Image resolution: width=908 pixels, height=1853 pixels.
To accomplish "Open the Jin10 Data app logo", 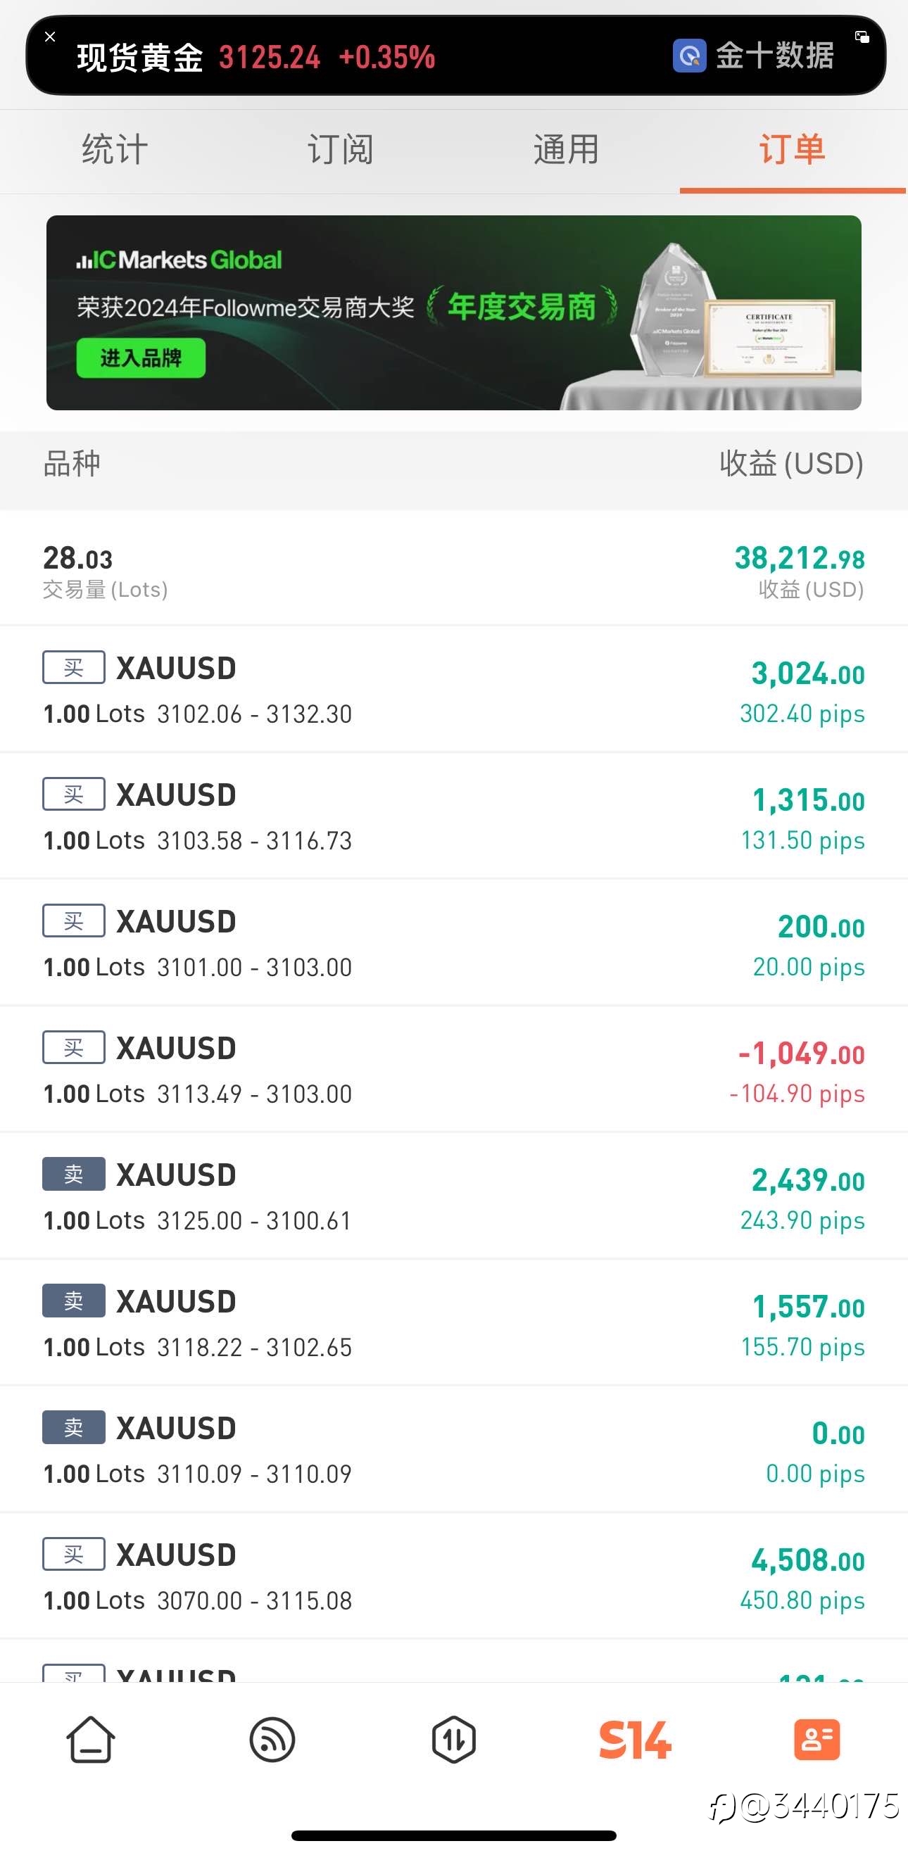I will 689,56.
